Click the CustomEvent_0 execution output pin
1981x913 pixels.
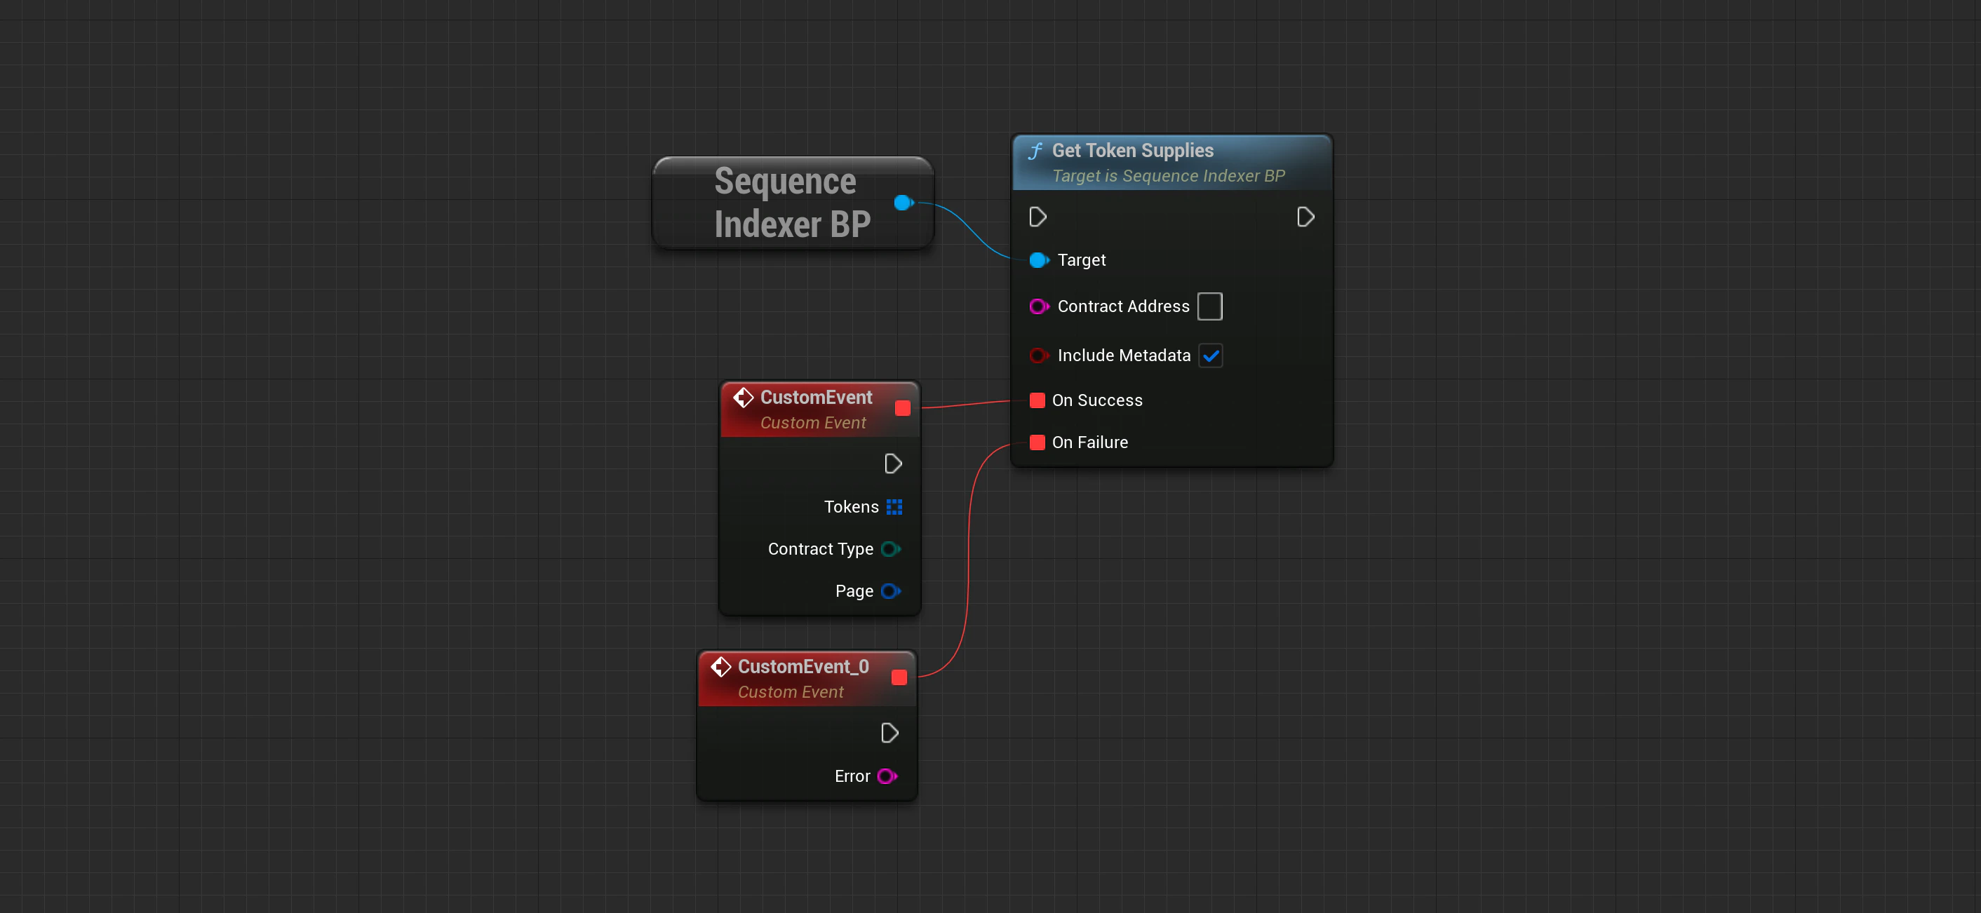tap(889, 733)
